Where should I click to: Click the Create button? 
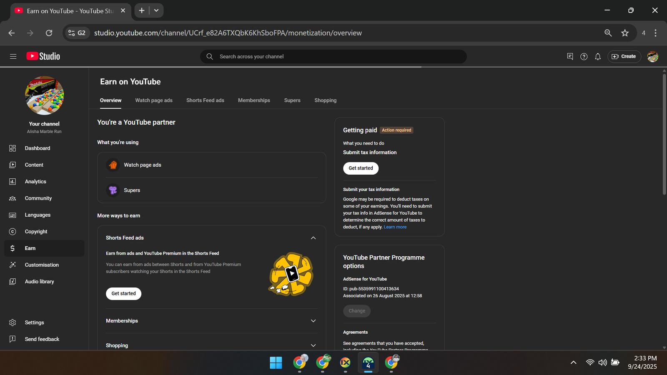(x=624, y=57)
